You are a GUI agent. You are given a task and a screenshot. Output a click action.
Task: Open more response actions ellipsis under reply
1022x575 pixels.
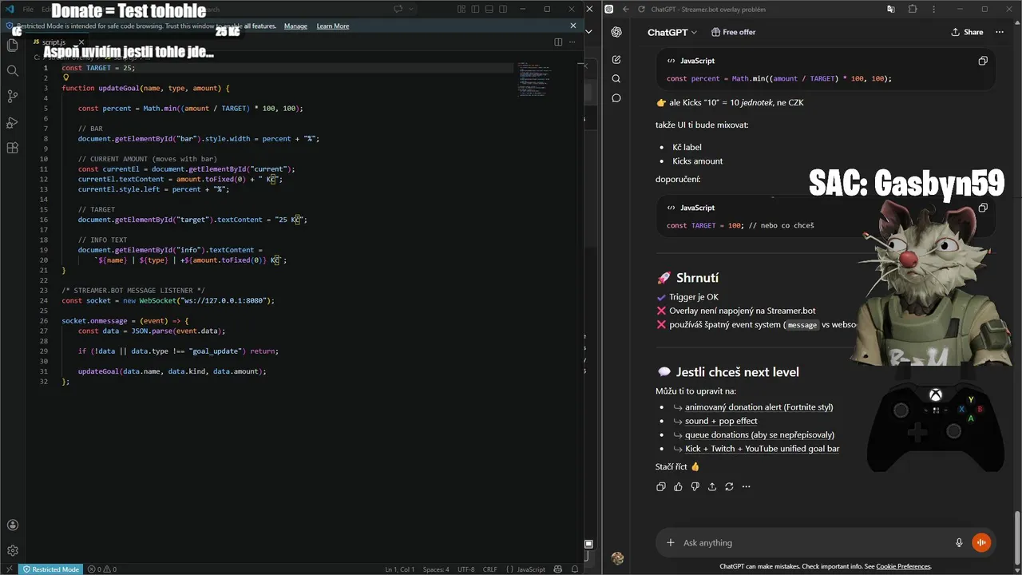click(747, 486)
